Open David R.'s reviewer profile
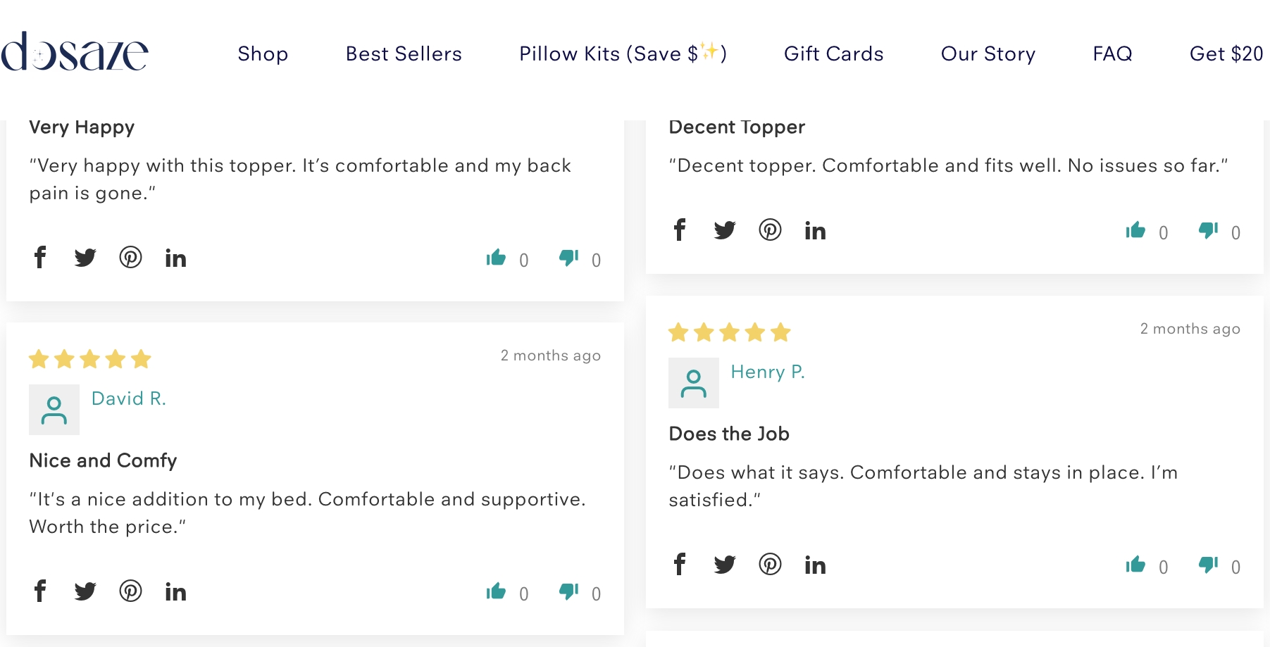 tap(129, 398)
